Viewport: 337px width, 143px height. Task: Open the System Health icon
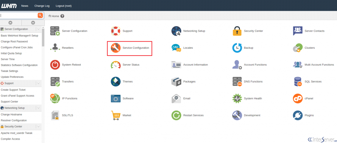coord(237,98)
